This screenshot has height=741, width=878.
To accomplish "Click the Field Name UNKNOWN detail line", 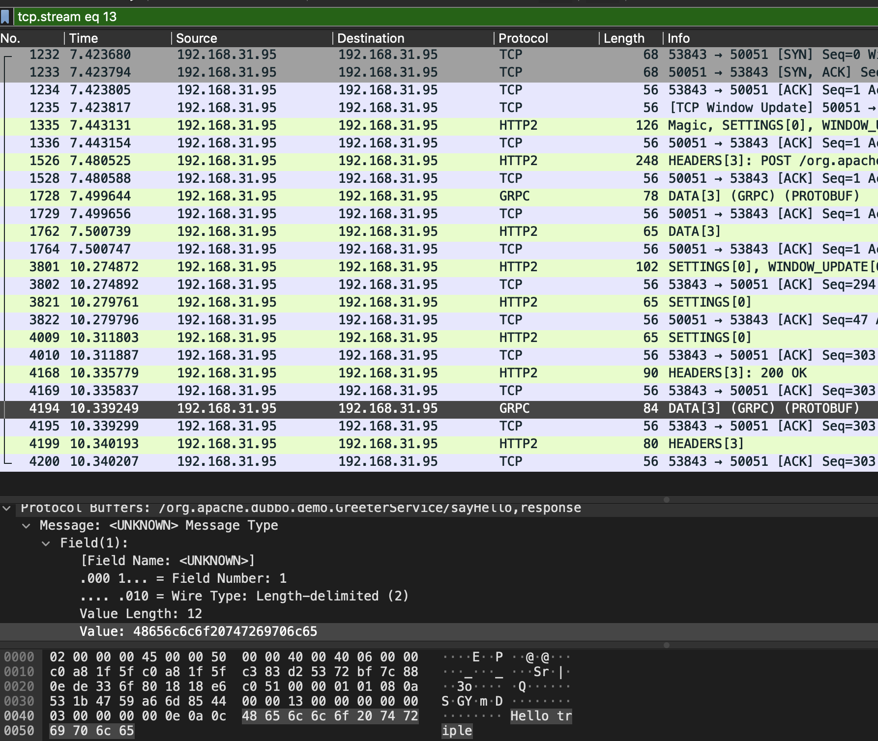I will tap(168, 561).
